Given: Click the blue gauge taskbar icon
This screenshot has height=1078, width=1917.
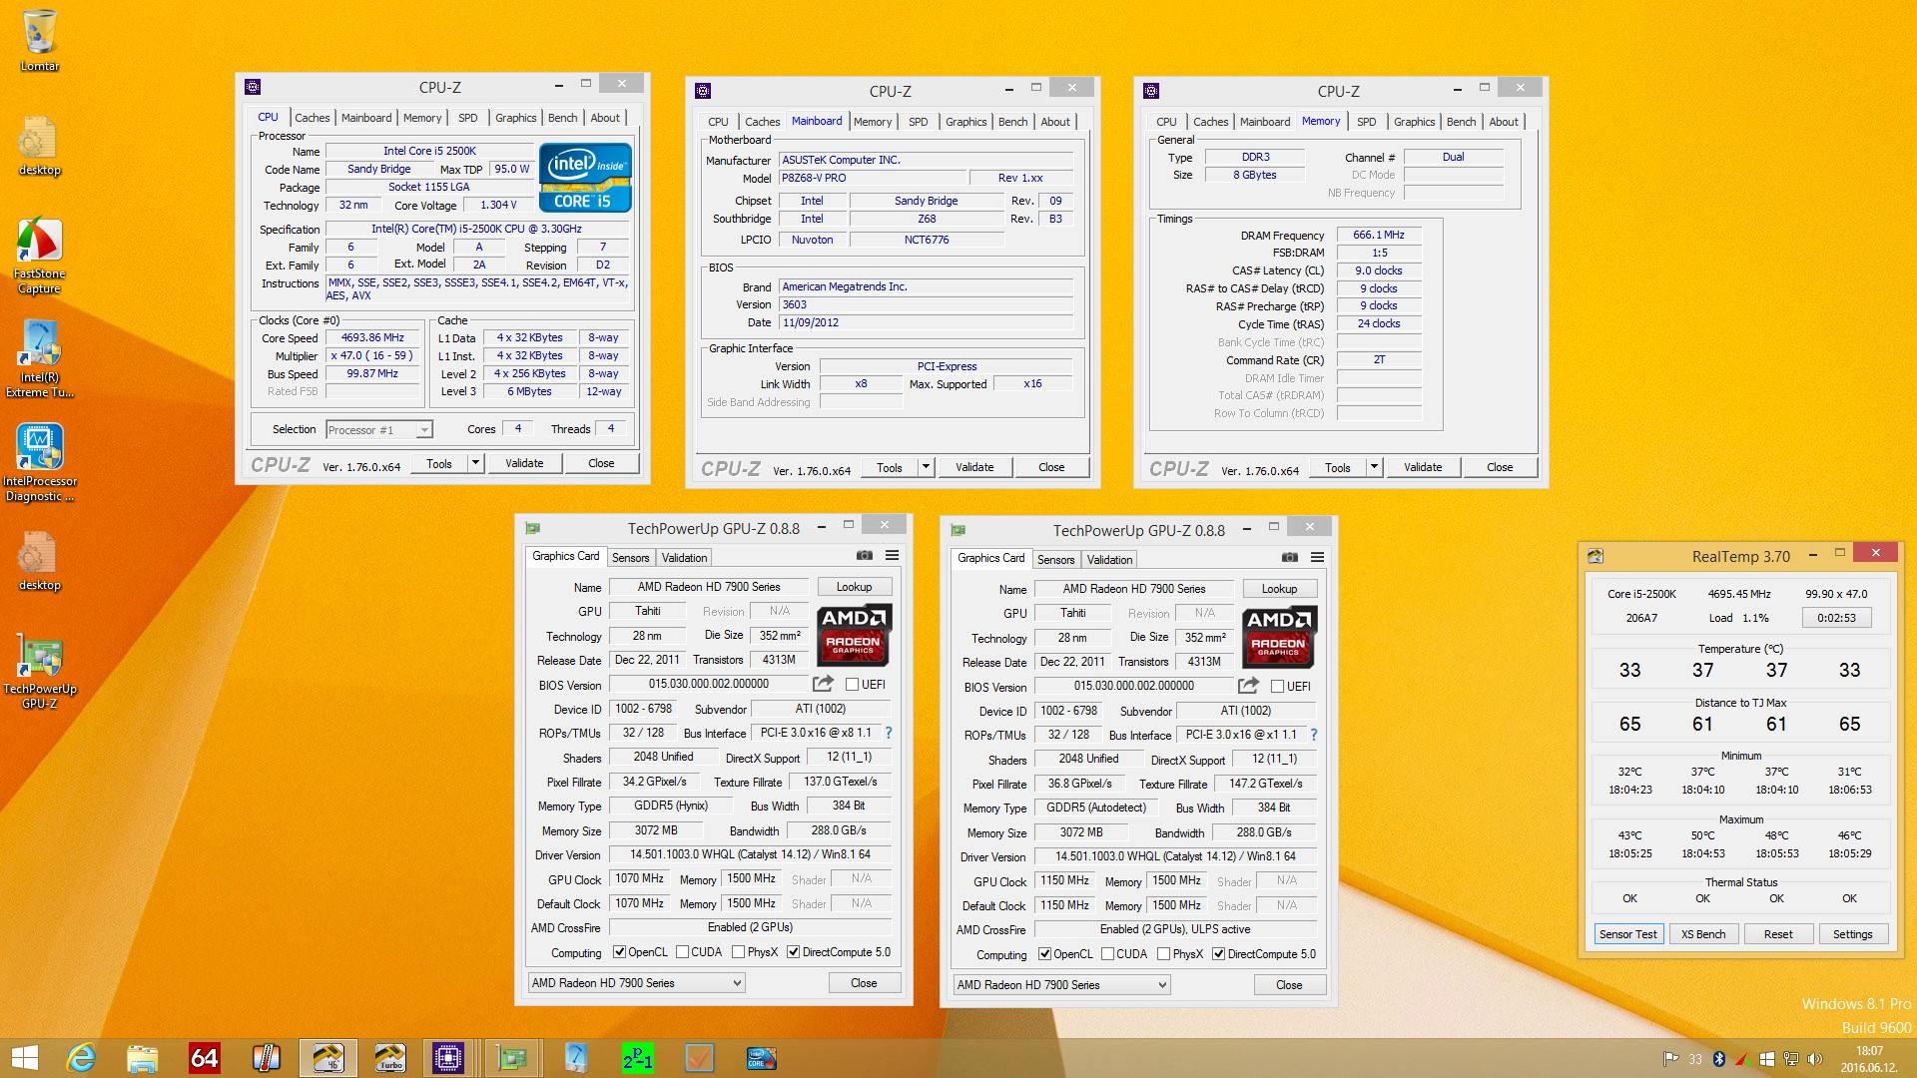Looking at the screenshot, I should coord(576,1058).
